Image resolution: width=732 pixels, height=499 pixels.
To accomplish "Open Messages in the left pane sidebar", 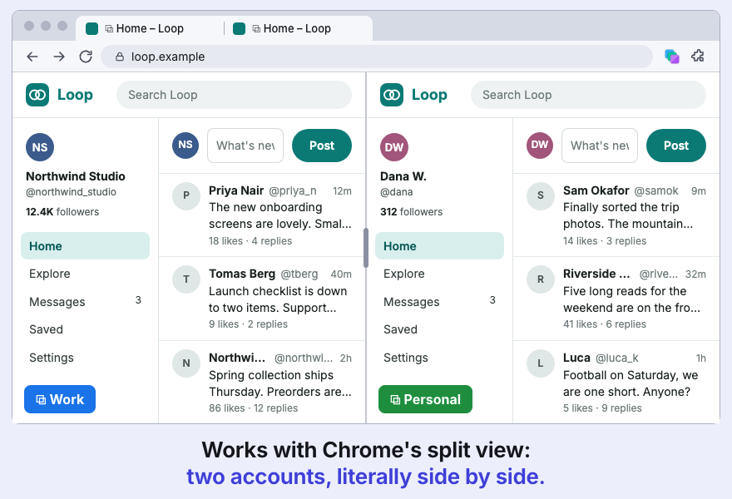I will click(x=85, y=302).
